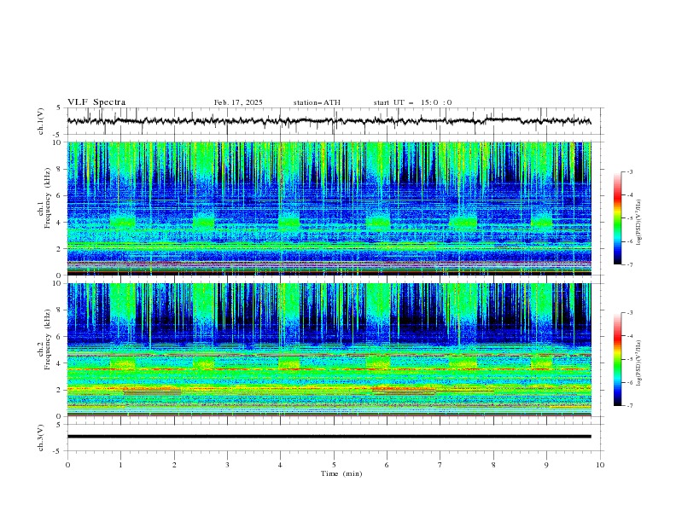Click the "8" tick on ch.2 frequency axis

click(60, 310)
